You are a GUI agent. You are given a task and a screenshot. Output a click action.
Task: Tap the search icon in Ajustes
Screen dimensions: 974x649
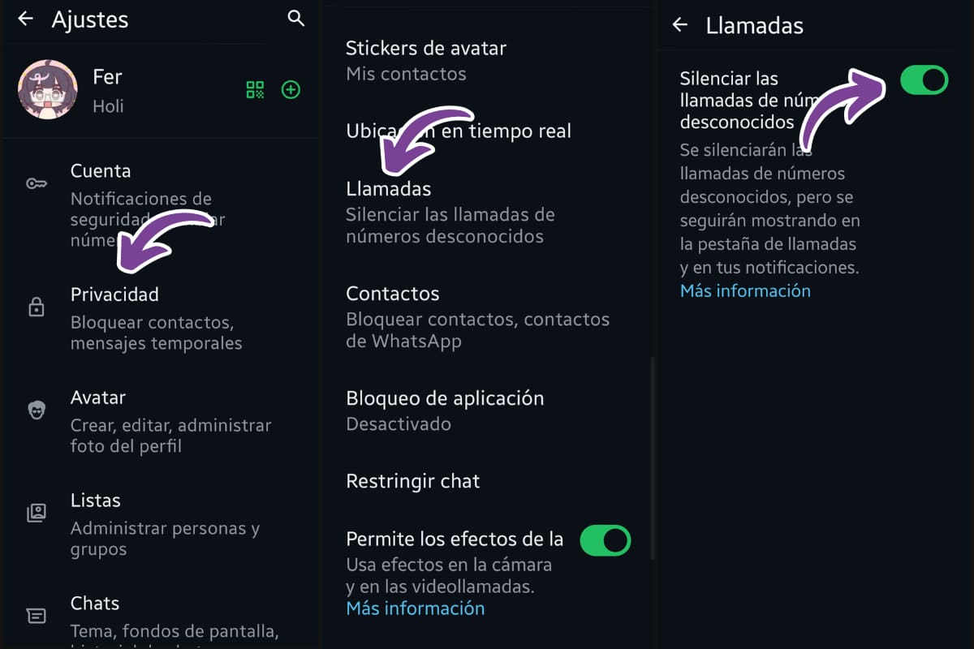coord(296,18)
